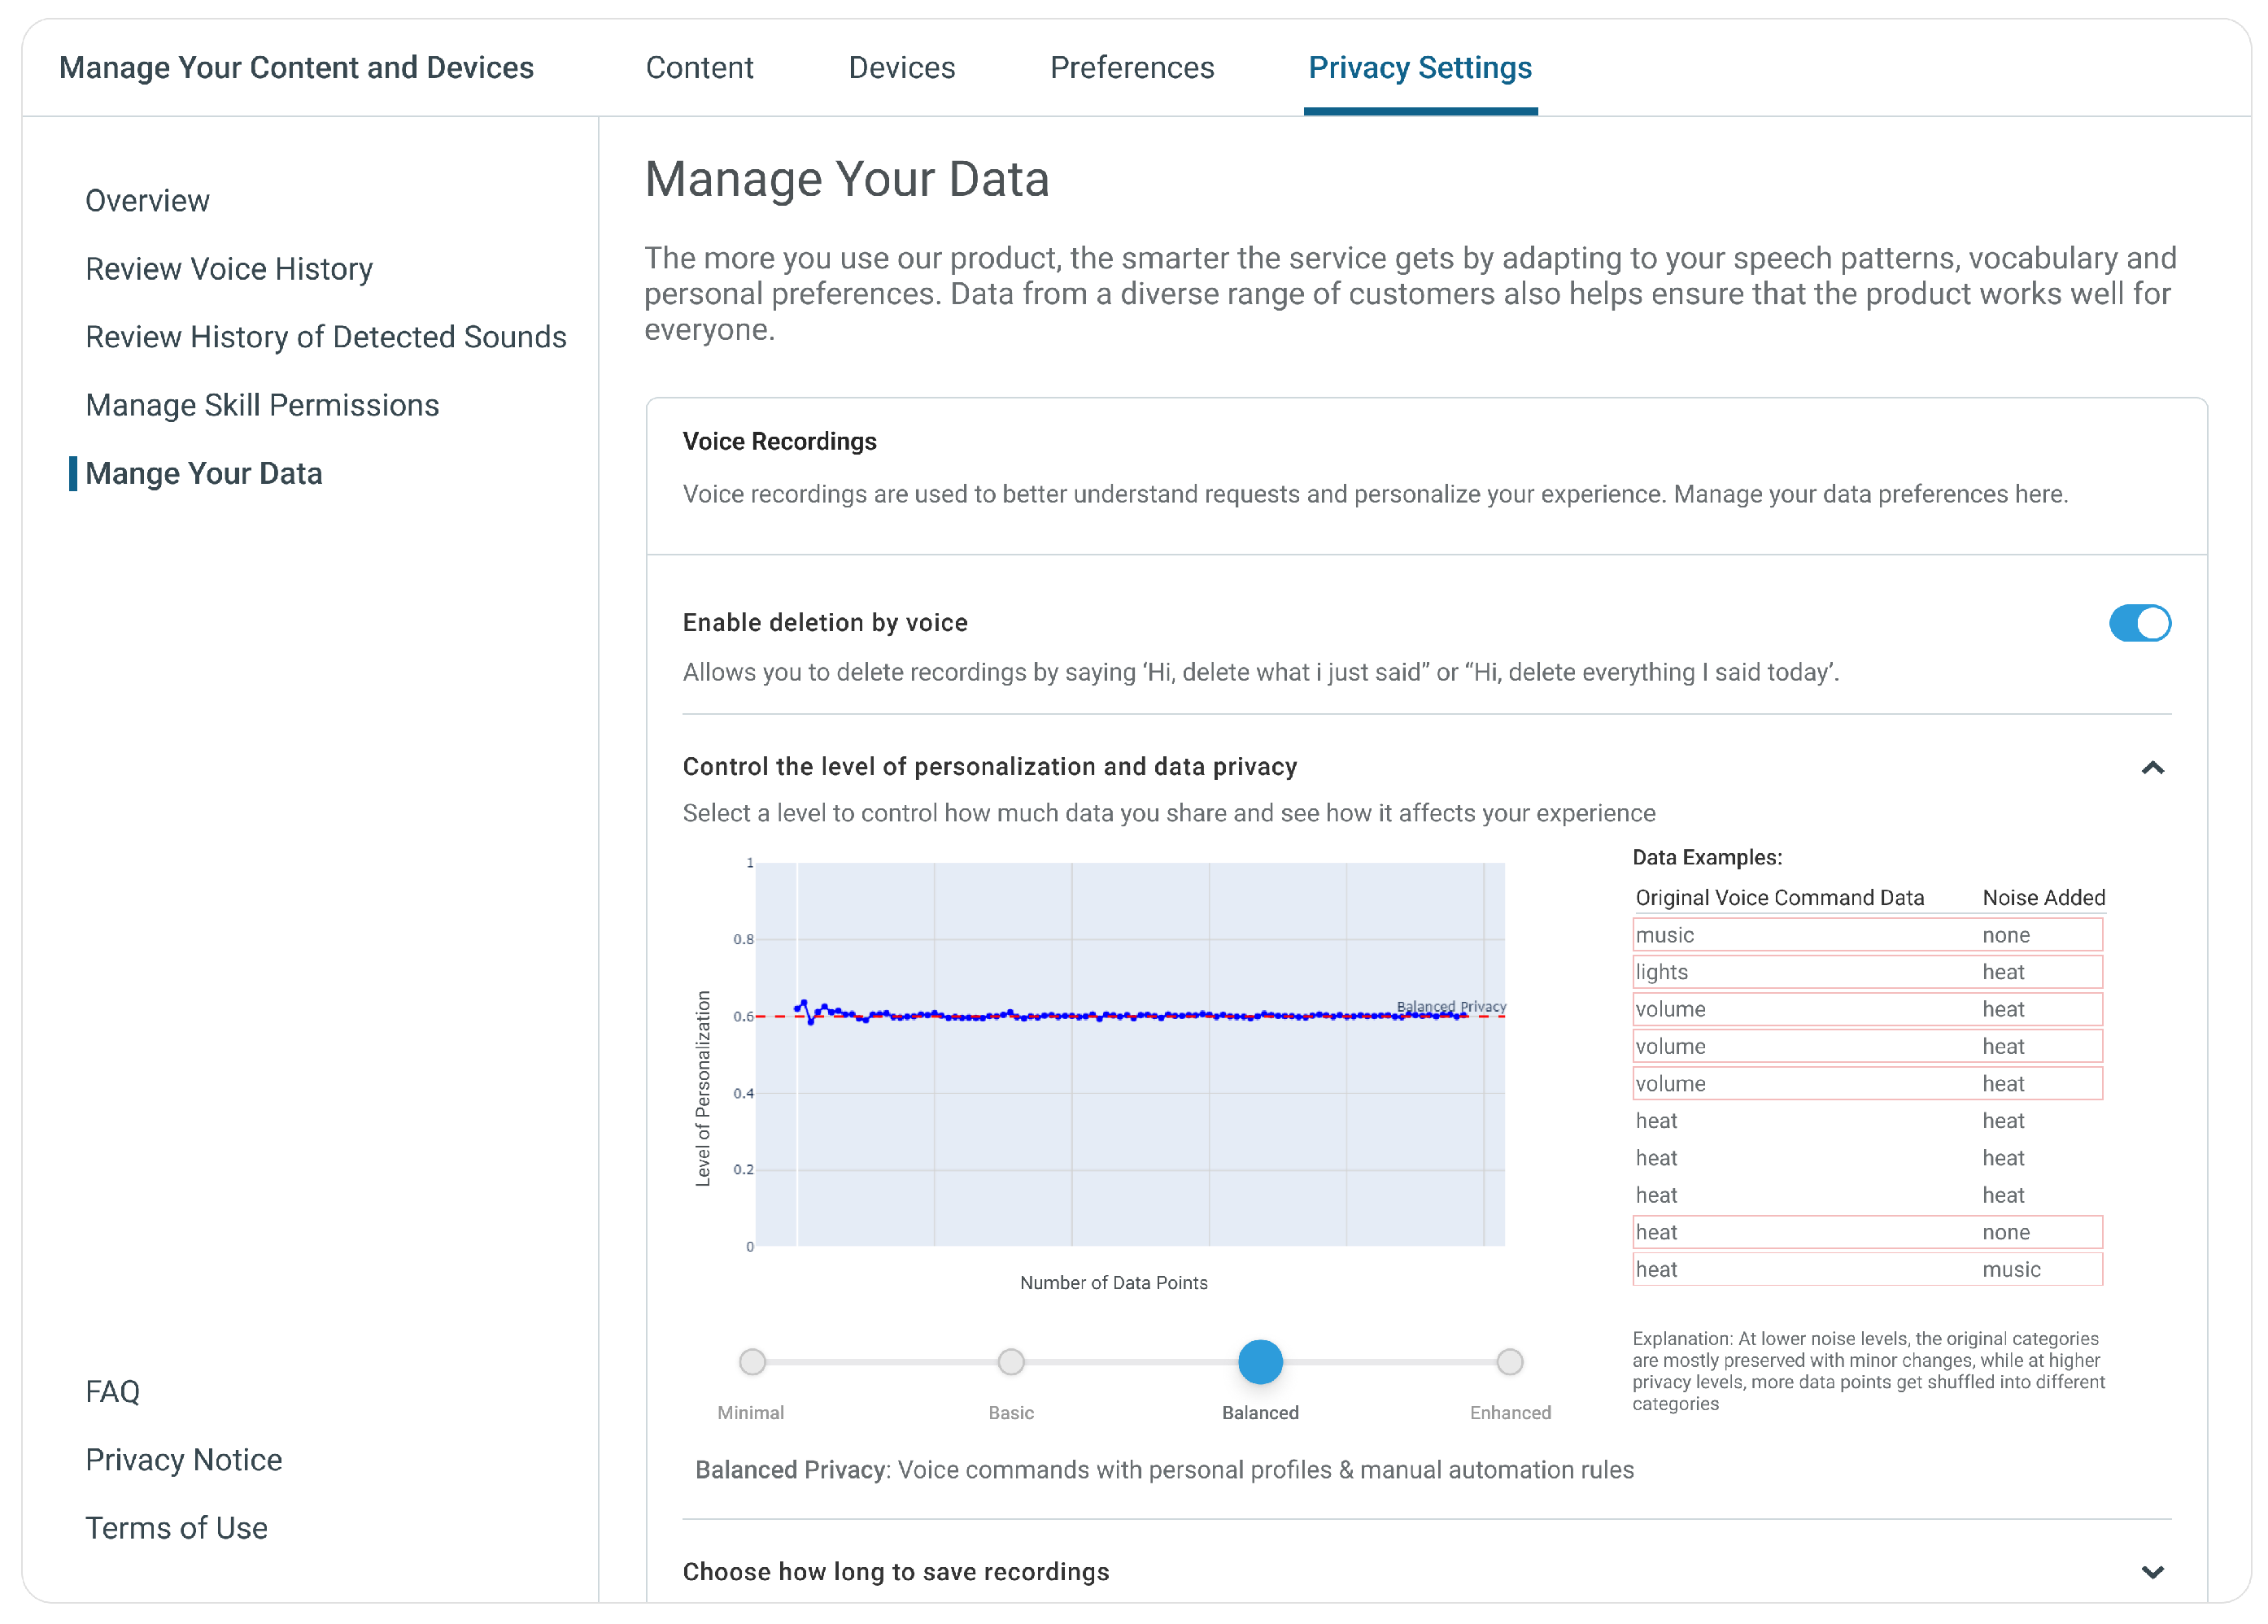Click the music row in Data Examples
The width and height of the screenshot is (2268, 1624).
point(1866,934)
